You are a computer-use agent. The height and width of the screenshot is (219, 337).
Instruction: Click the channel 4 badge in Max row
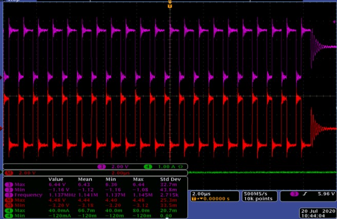tap(9, 211)
